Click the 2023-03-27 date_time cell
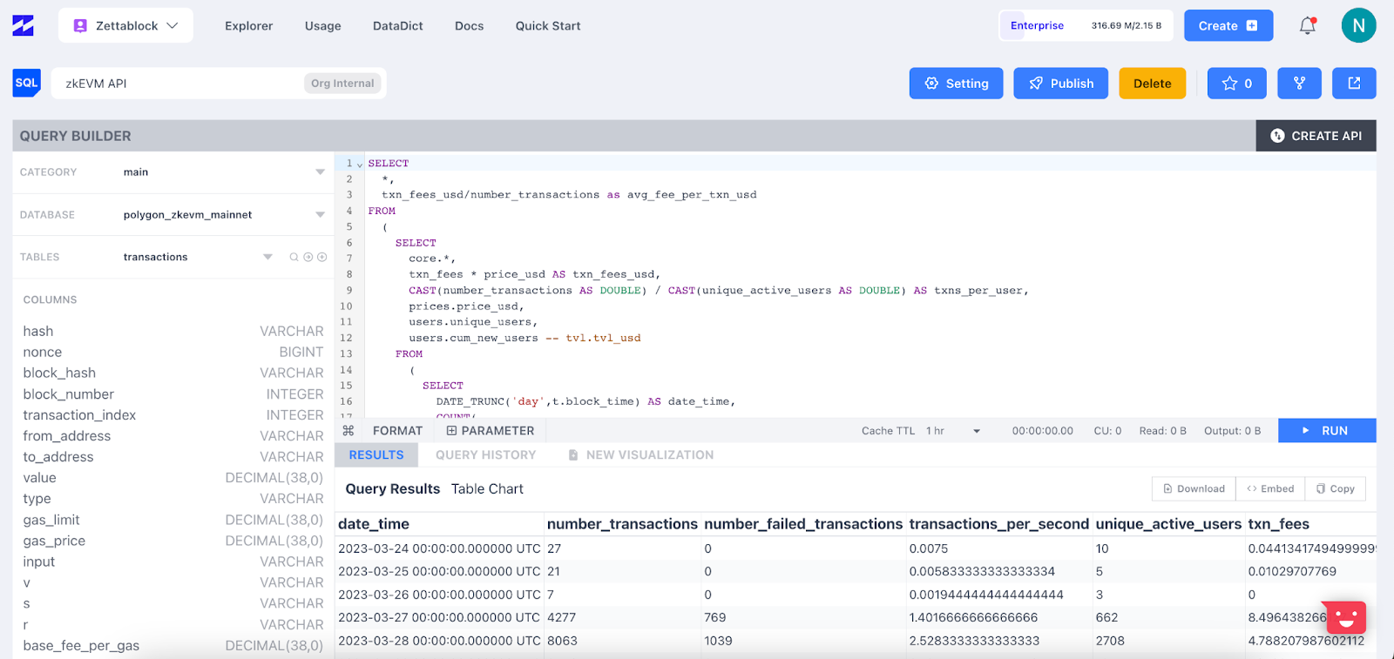This screenshot has height=659, width=1394. tap(439, 618)
